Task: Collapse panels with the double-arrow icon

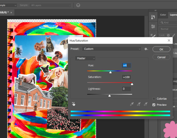Action: coord(156,10)
